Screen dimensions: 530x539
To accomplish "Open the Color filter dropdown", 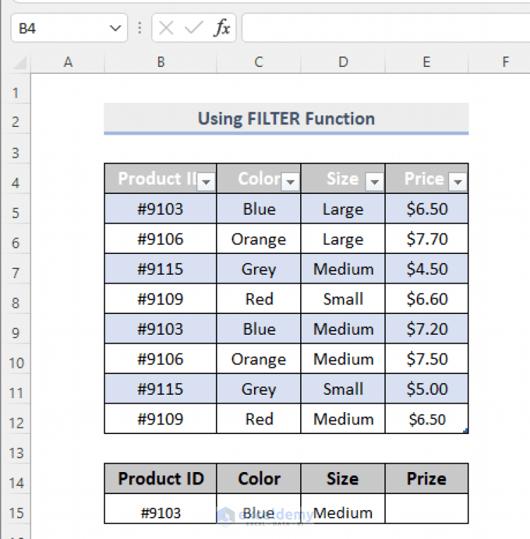I will 291,182.
